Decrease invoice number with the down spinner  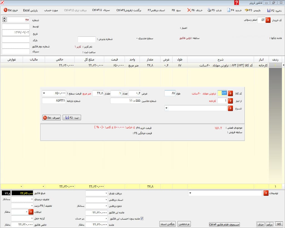[x=4, y=21]
